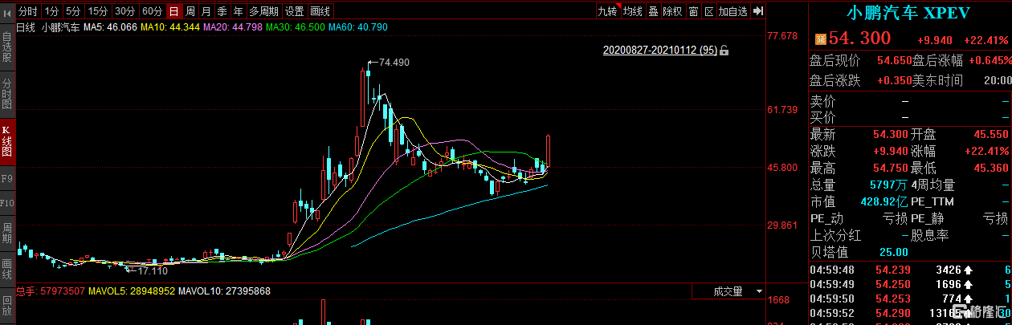The height and width of the screenshot is (325, 1012).
Task: Click the +22.41% change in header
Action: pyautogui.click(x=987, y=40)
